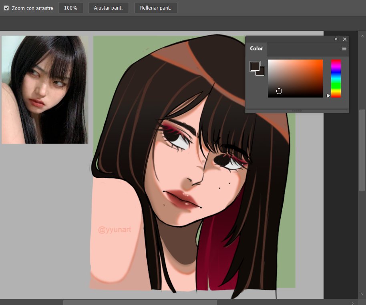Close the floating Color panel
The width and height of the screenshot is (366, 305).
click(x=345, y=39)
